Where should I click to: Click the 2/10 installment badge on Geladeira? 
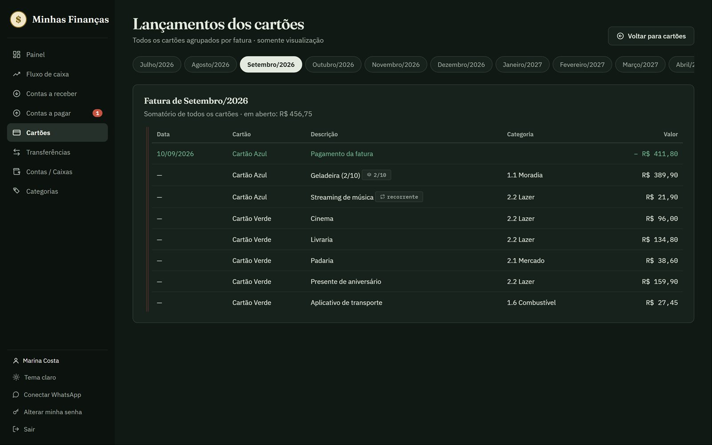tap(376, 175)
